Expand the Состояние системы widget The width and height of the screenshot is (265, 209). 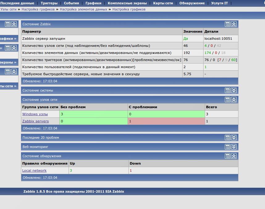point(234,90)
